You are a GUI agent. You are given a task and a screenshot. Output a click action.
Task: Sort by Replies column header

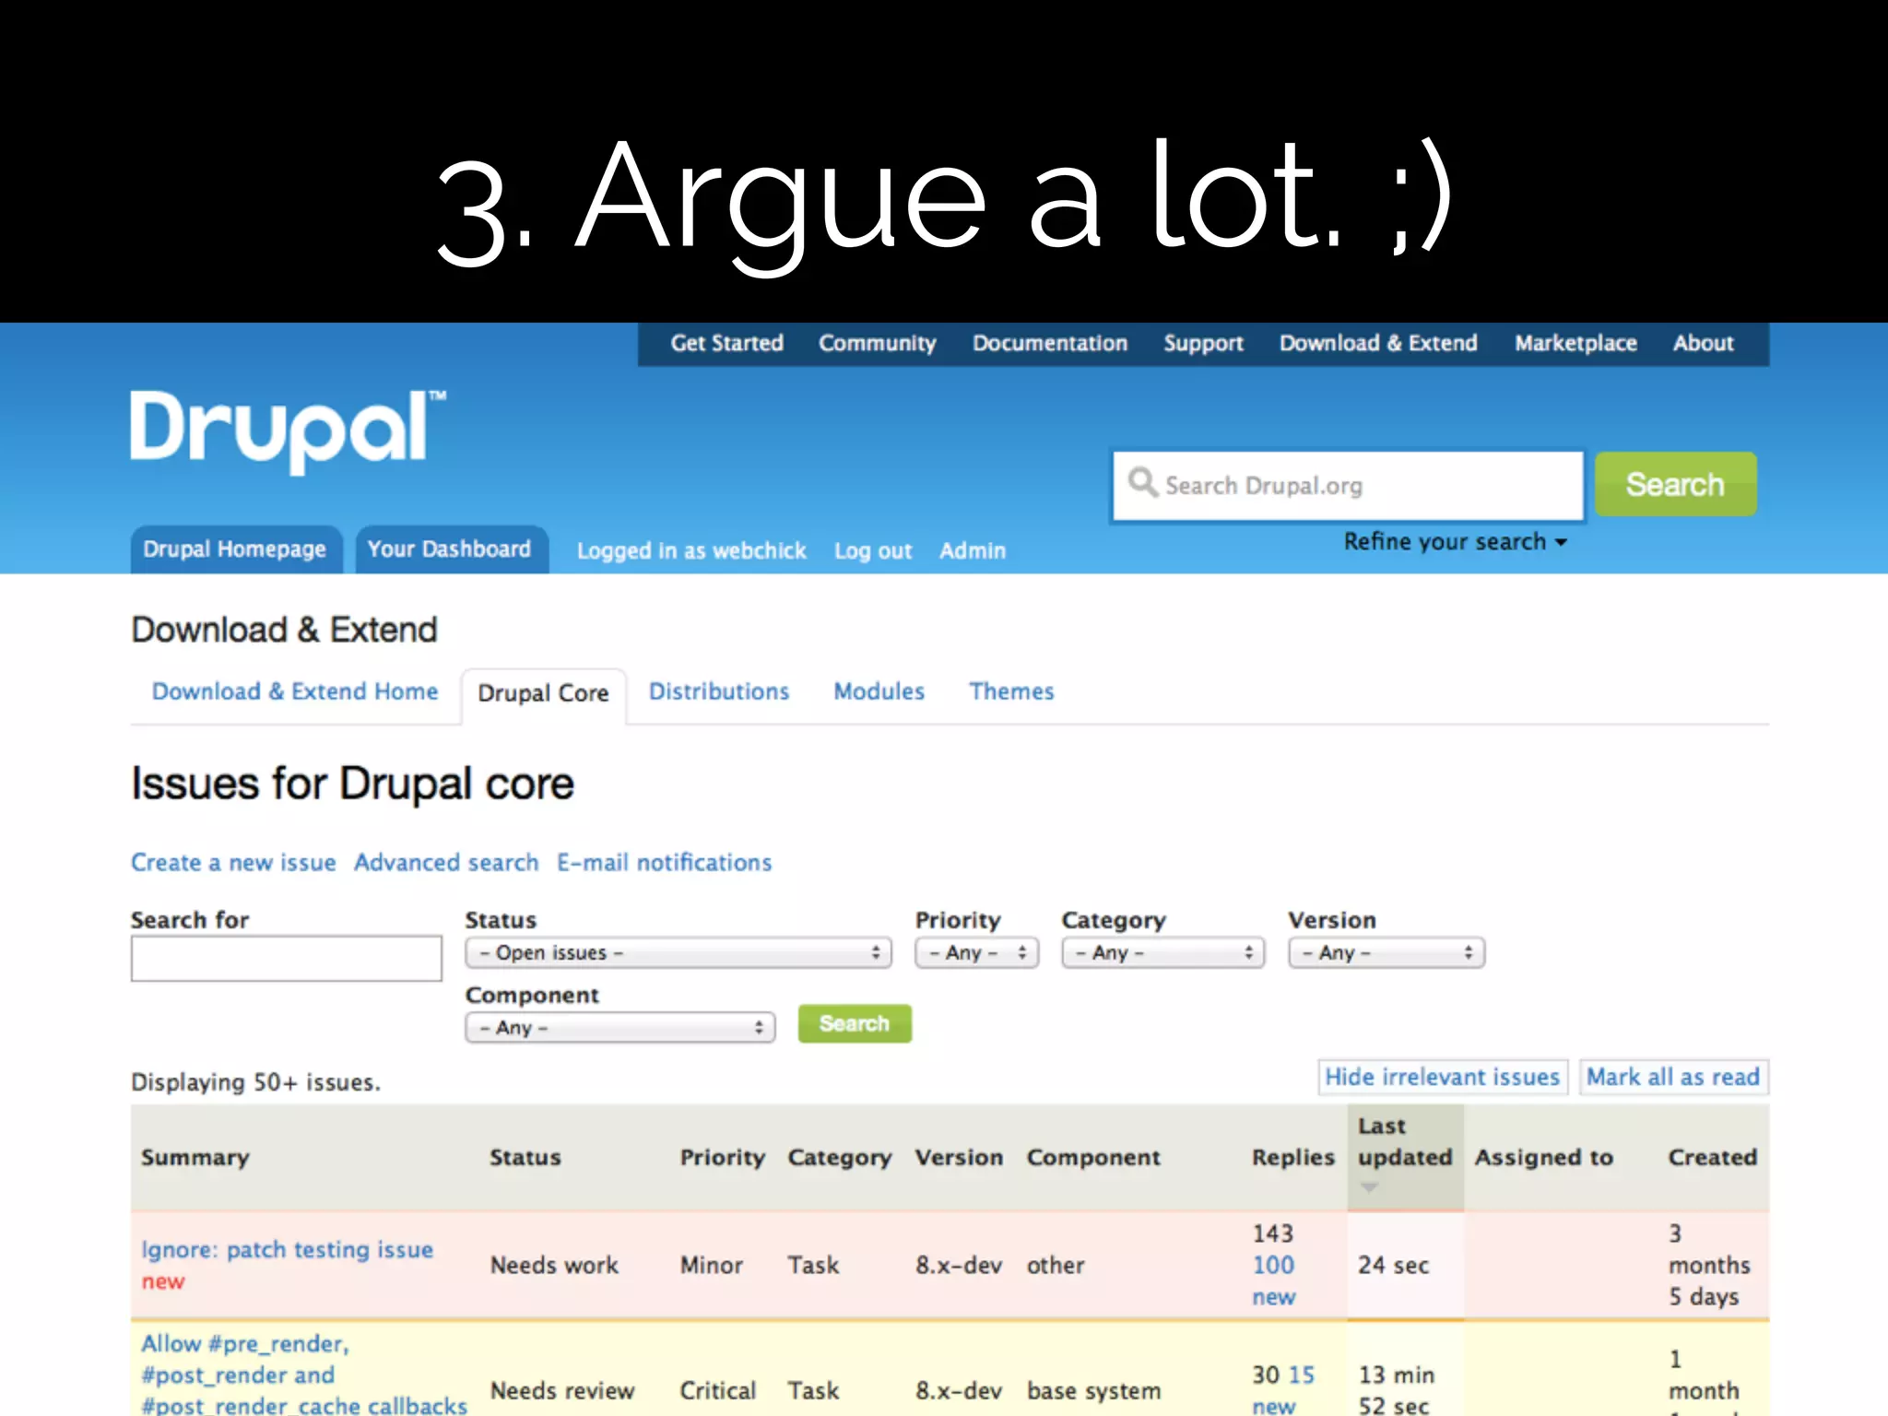click(1292, 1158)
